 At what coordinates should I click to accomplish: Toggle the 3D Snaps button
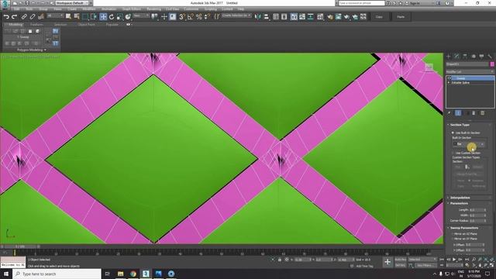[182, 17]
